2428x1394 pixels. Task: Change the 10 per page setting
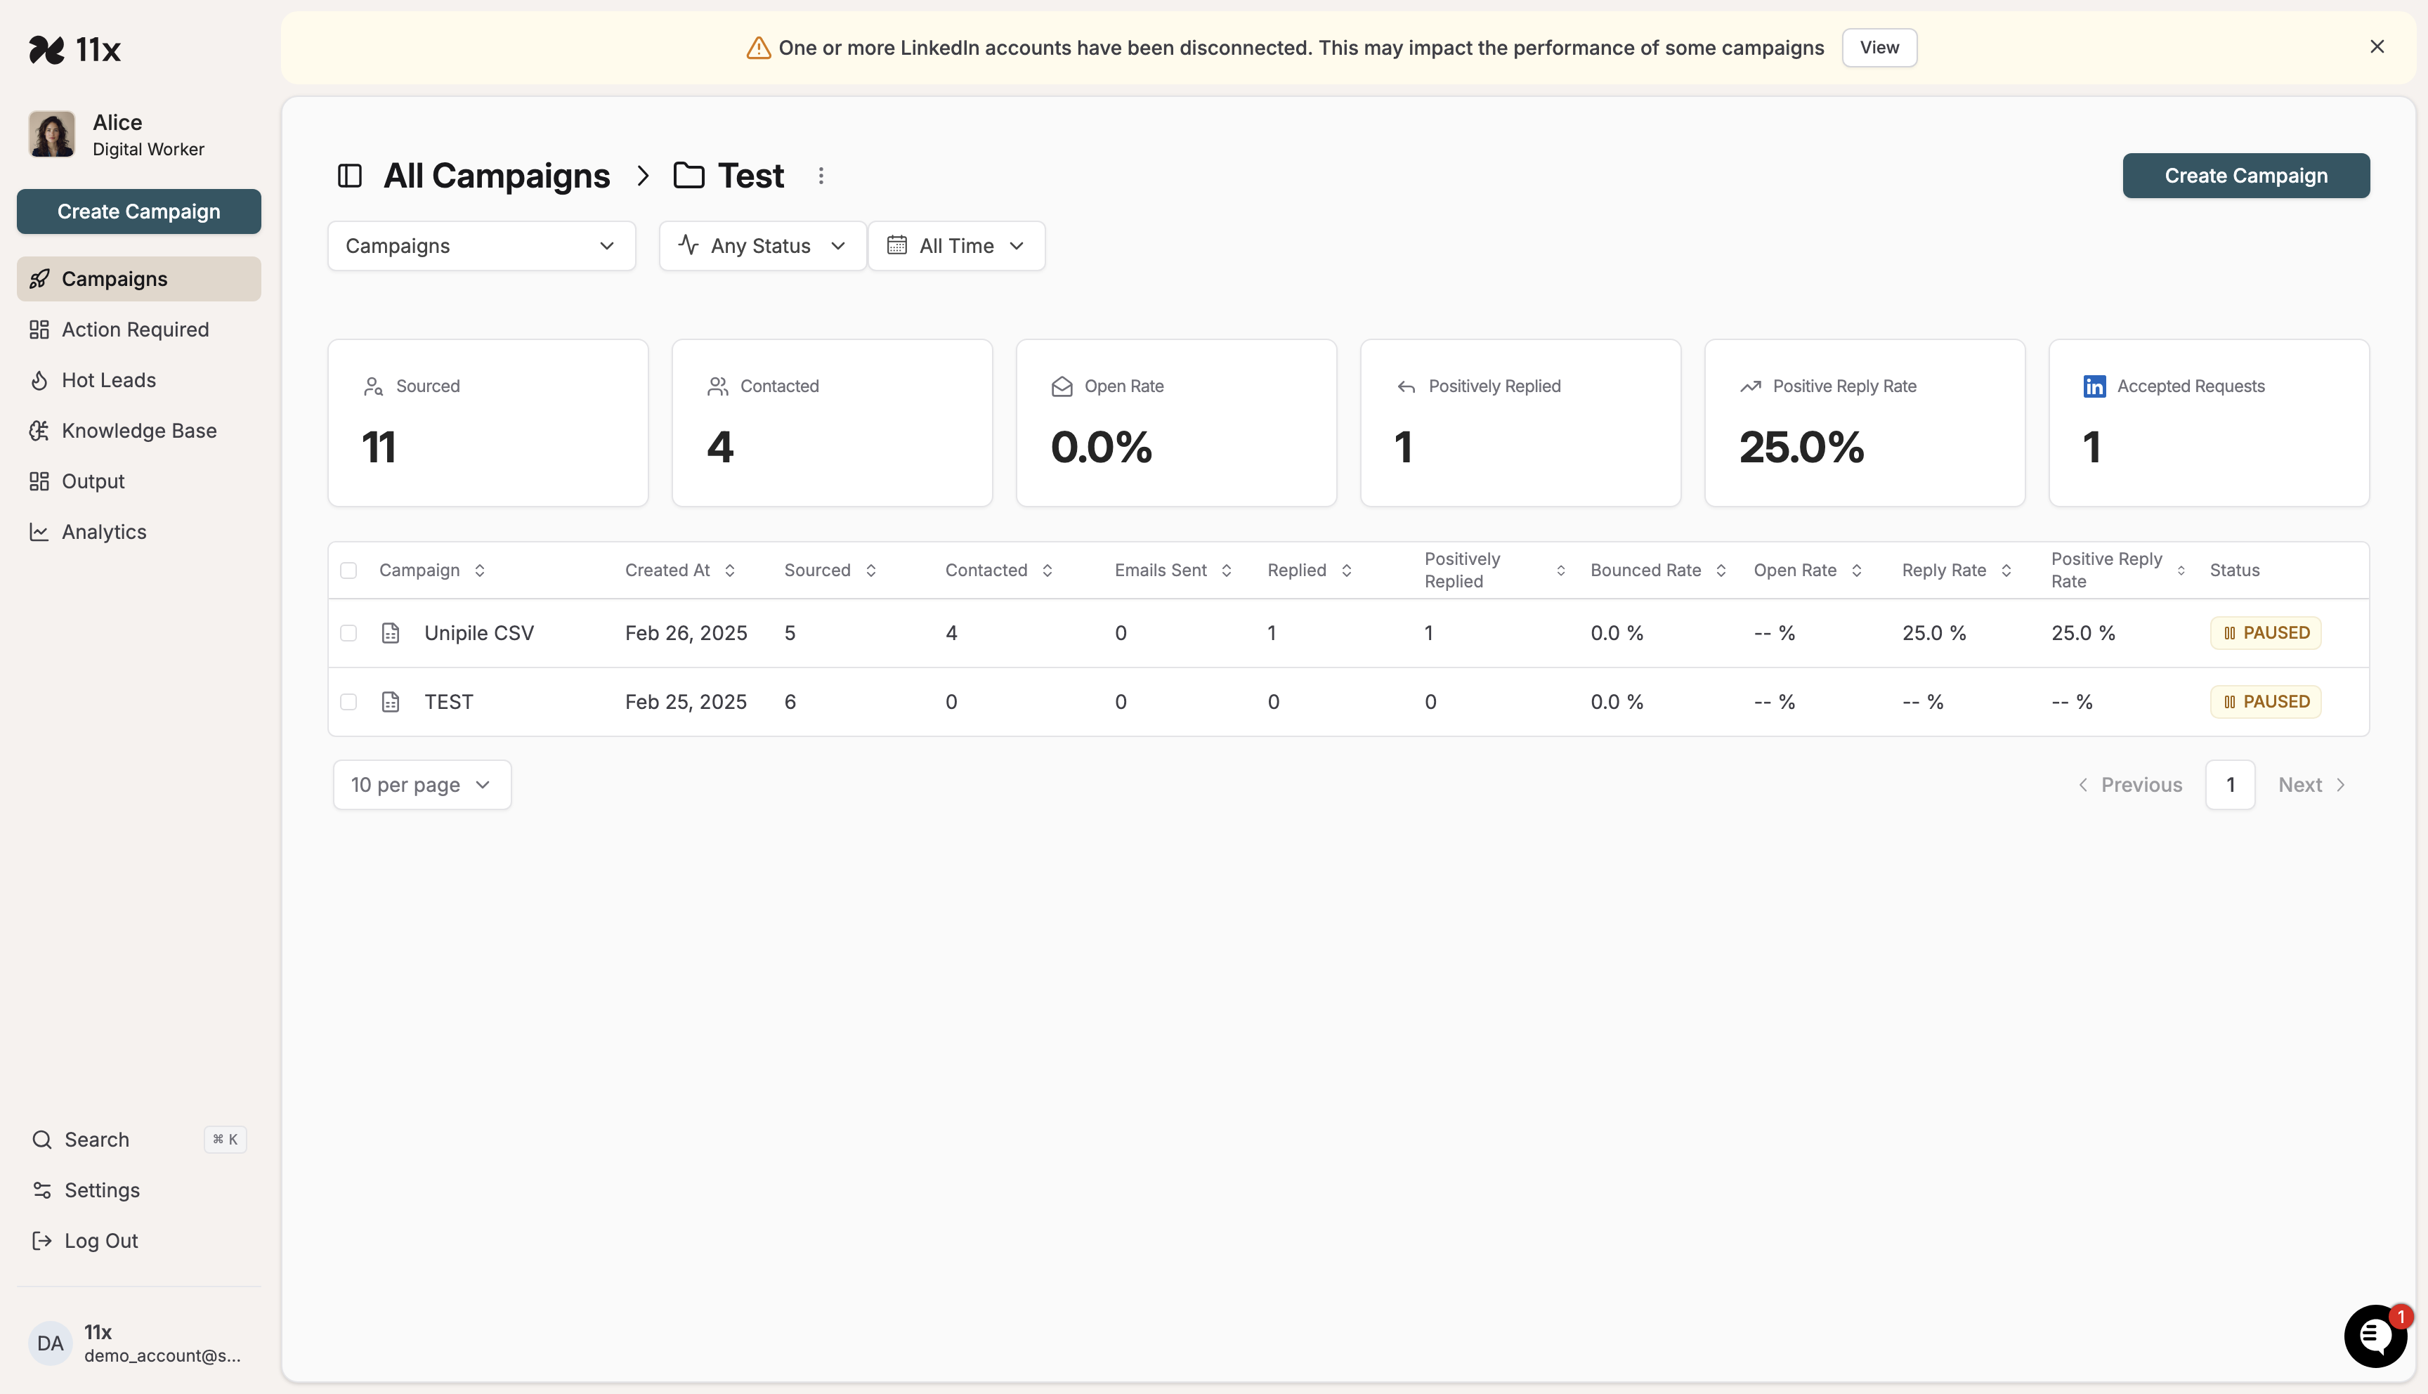point(421,784)
